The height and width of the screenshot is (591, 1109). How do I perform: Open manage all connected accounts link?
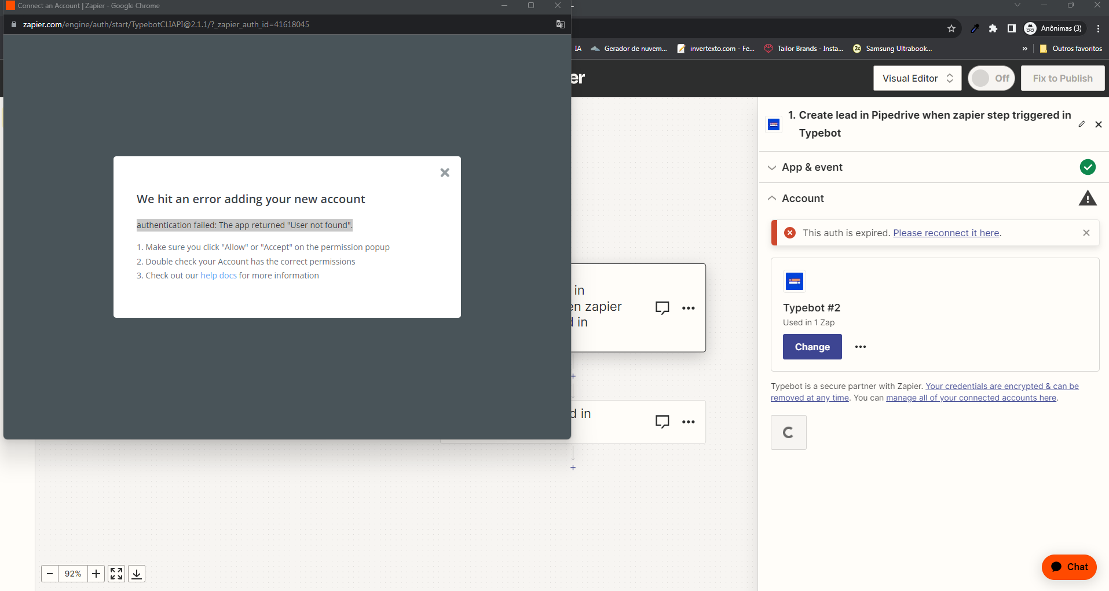(971, 398)
